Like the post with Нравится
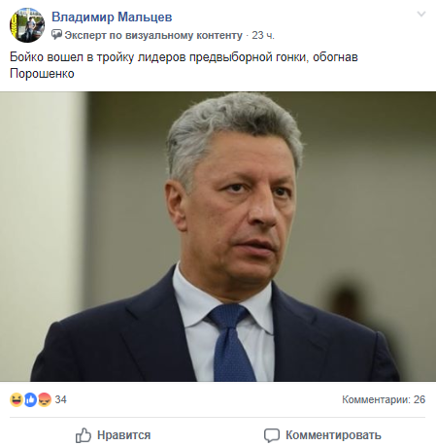436x446 pixels. [x=113, y=435]
